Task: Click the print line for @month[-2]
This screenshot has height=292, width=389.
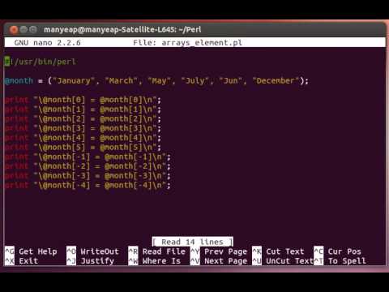Action: click(88, 166)
